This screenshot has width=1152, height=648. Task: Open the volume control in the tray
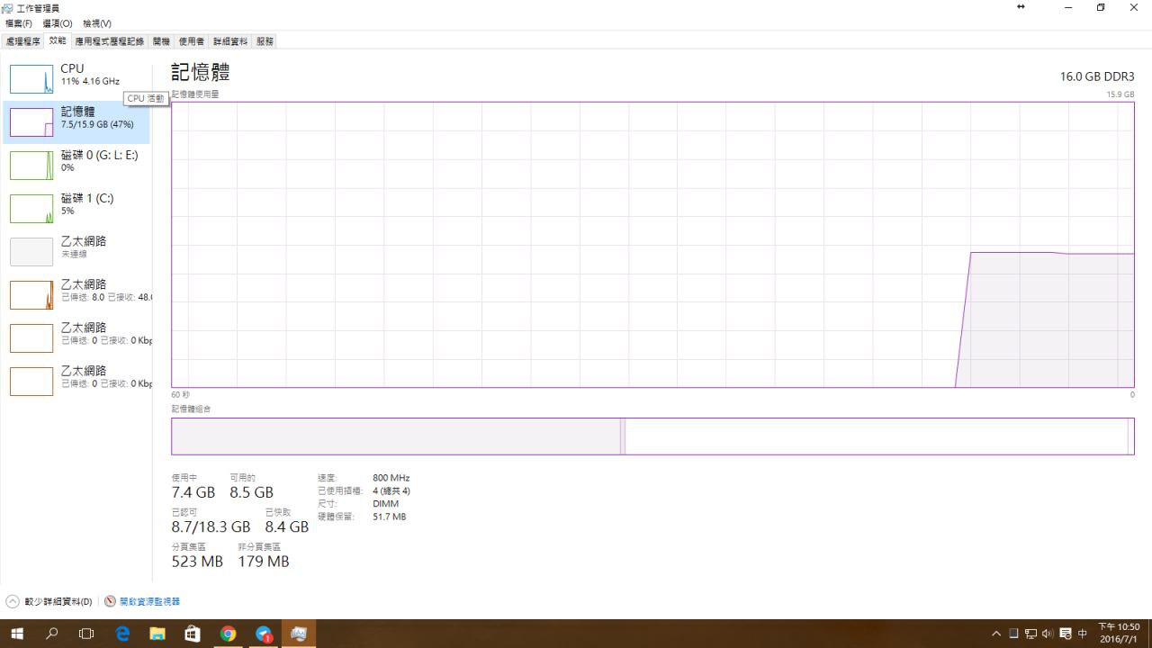click(x=1048, y=634)
